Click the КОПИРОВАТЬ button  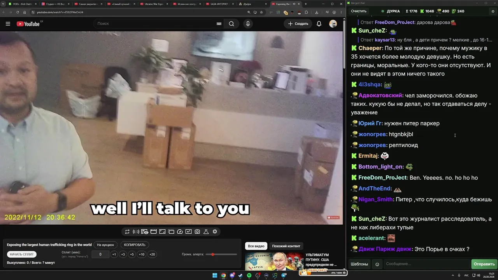tap(135, 245)
